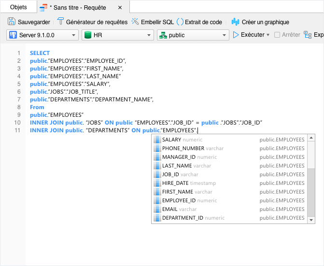Screen dimensions: 324x266
Task: Click public."EMPLOYEES" on line 9
Action: pos(57,115)
